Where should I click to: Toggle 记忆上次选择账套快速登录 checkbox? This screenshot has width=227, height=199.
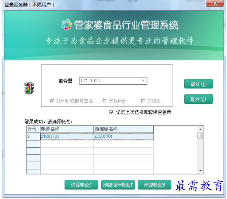[x=111, y=112]
